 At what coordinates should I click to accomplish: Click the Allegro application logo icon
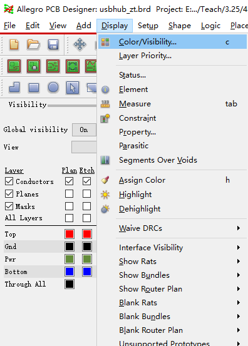(x=9, y=9)
